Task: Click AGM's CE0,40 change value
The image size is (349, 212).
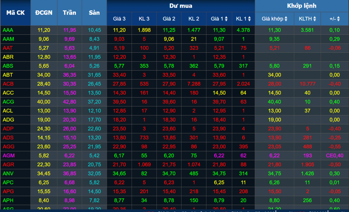Action: point(334,155)
